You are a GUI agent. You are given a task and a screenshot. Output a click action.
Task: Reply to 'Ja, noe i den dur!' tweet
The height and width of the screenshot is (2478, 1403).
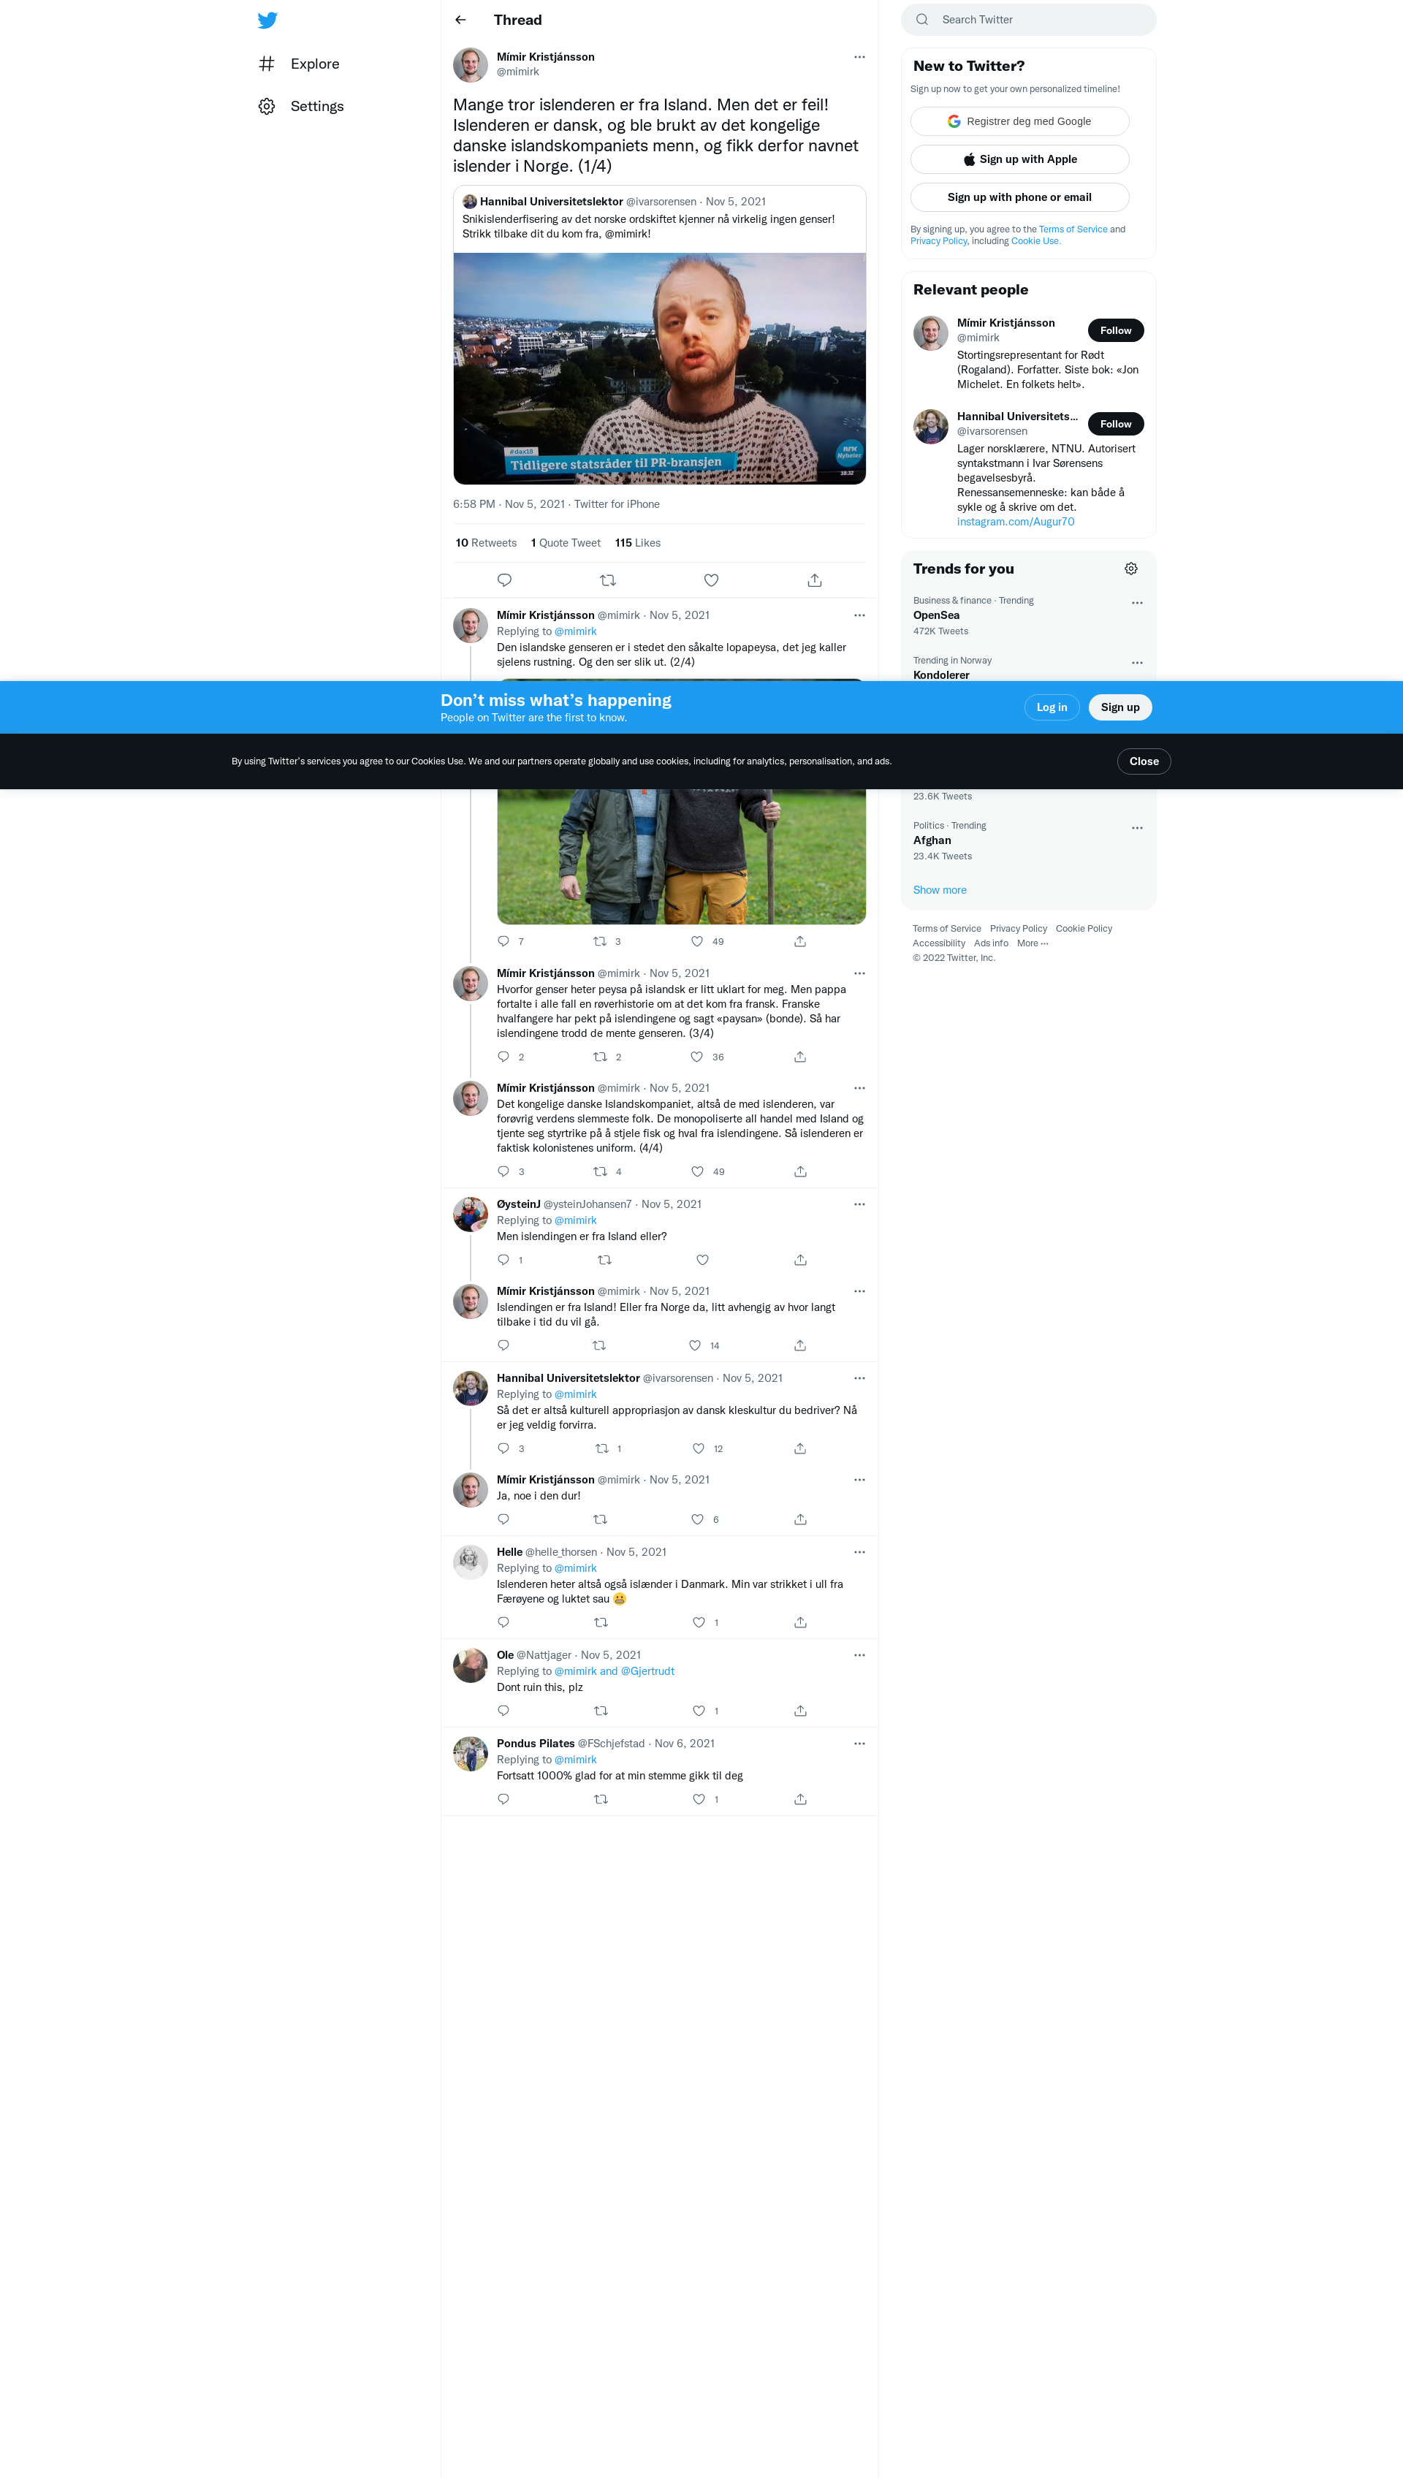(x=503, y=1519)
